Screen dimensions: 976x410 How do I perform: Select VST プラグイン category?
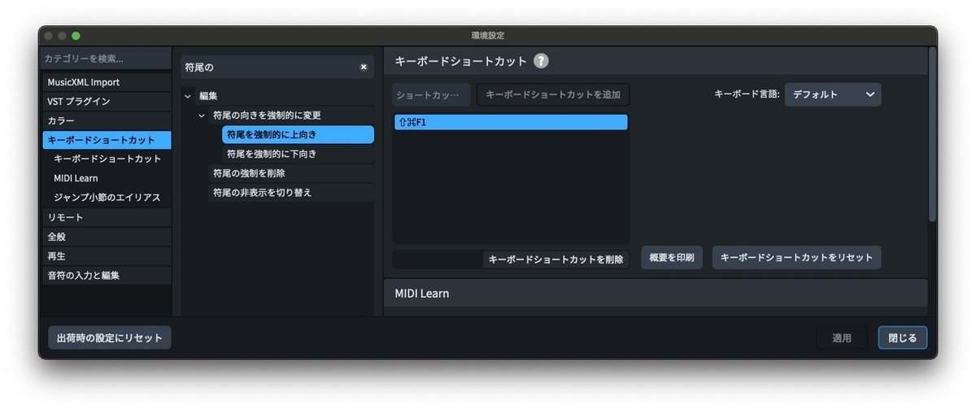107,102
